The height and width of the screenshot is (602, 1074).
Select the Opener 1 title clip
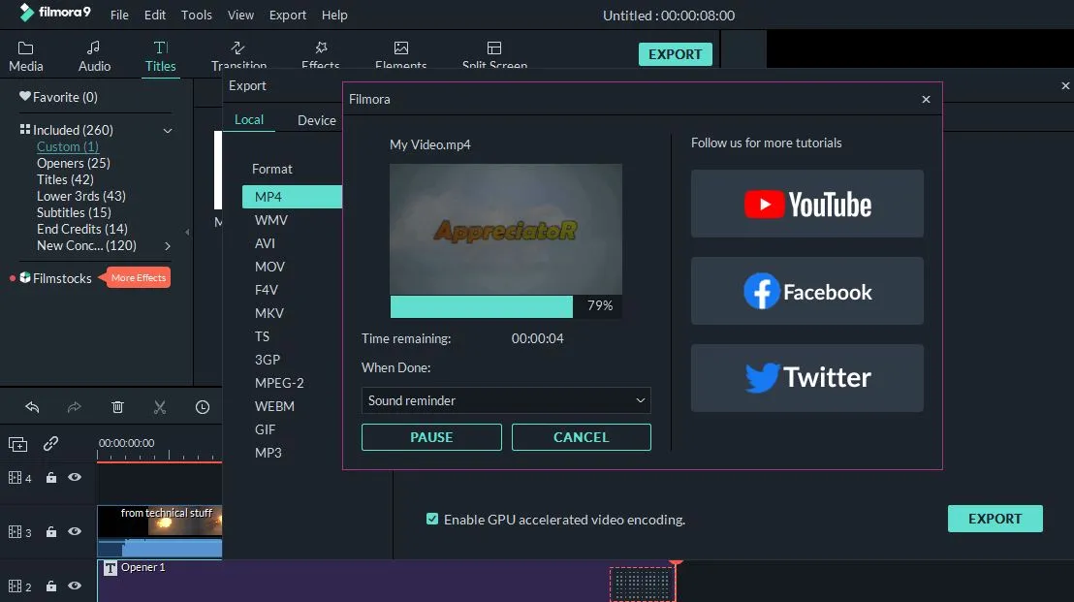[x=387, y=581]
